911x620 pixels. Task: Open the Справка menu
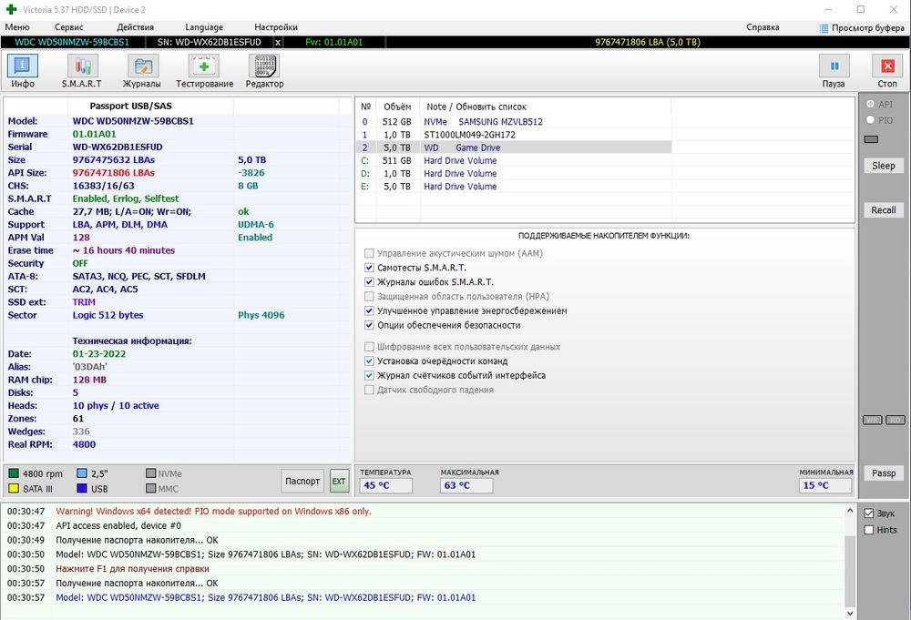pyautogui.click(x=763, y=27)
